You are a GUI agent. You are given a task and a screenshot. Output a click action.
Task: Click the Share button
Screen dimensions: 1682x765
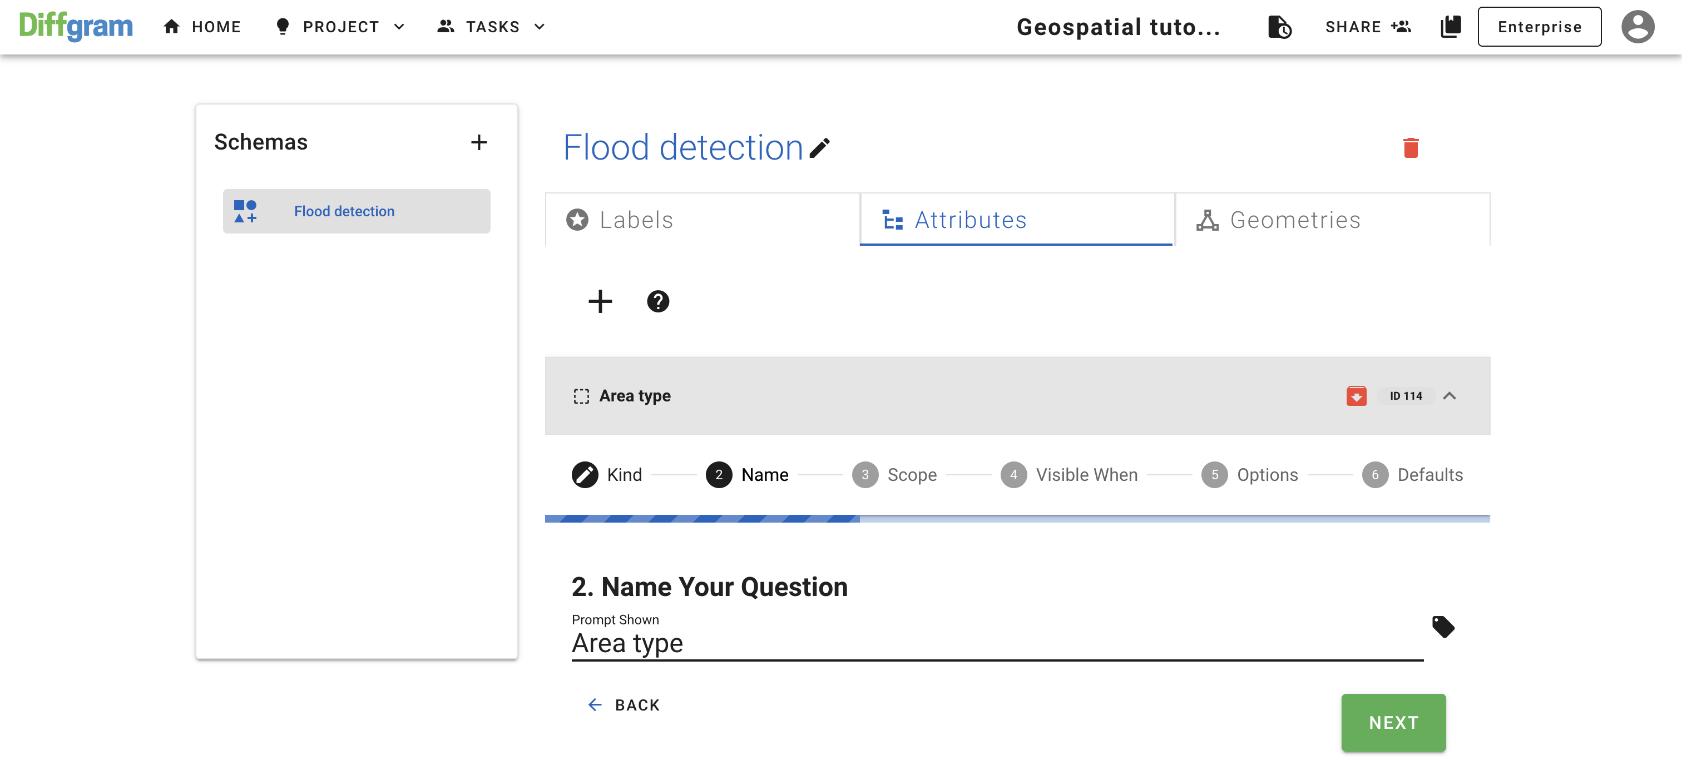coord(1368,27)
